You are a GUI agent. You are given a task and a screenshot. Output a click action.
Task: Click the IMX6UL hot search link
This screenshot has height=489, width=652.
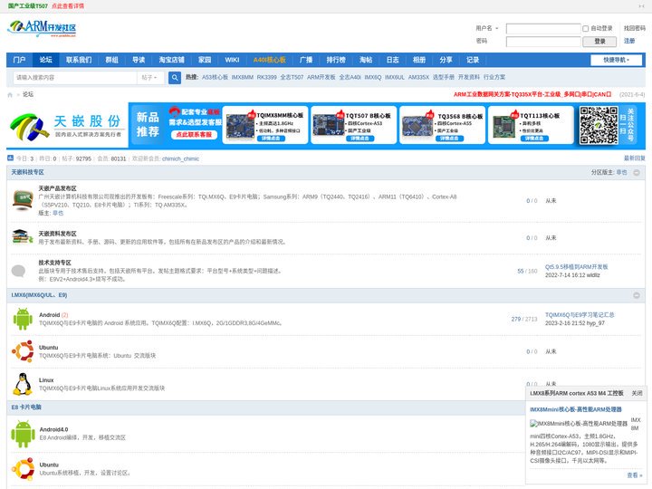(395, 77)
